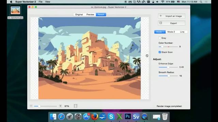Select the sv_2picture.jpg thumbnail
The image size is (218, 122).
15,10
